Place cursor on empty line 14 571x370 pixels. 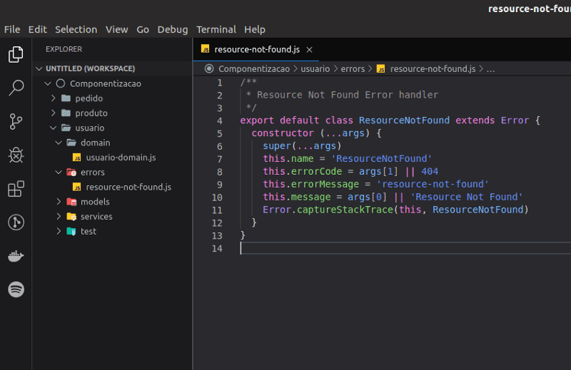point(405,249)
